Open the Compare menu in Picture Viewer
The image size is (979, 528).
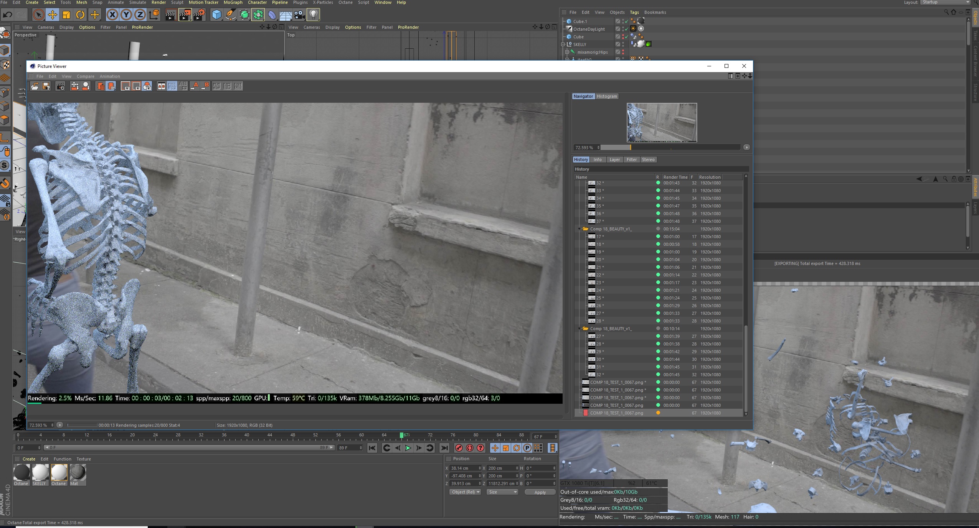coord(85,76)
